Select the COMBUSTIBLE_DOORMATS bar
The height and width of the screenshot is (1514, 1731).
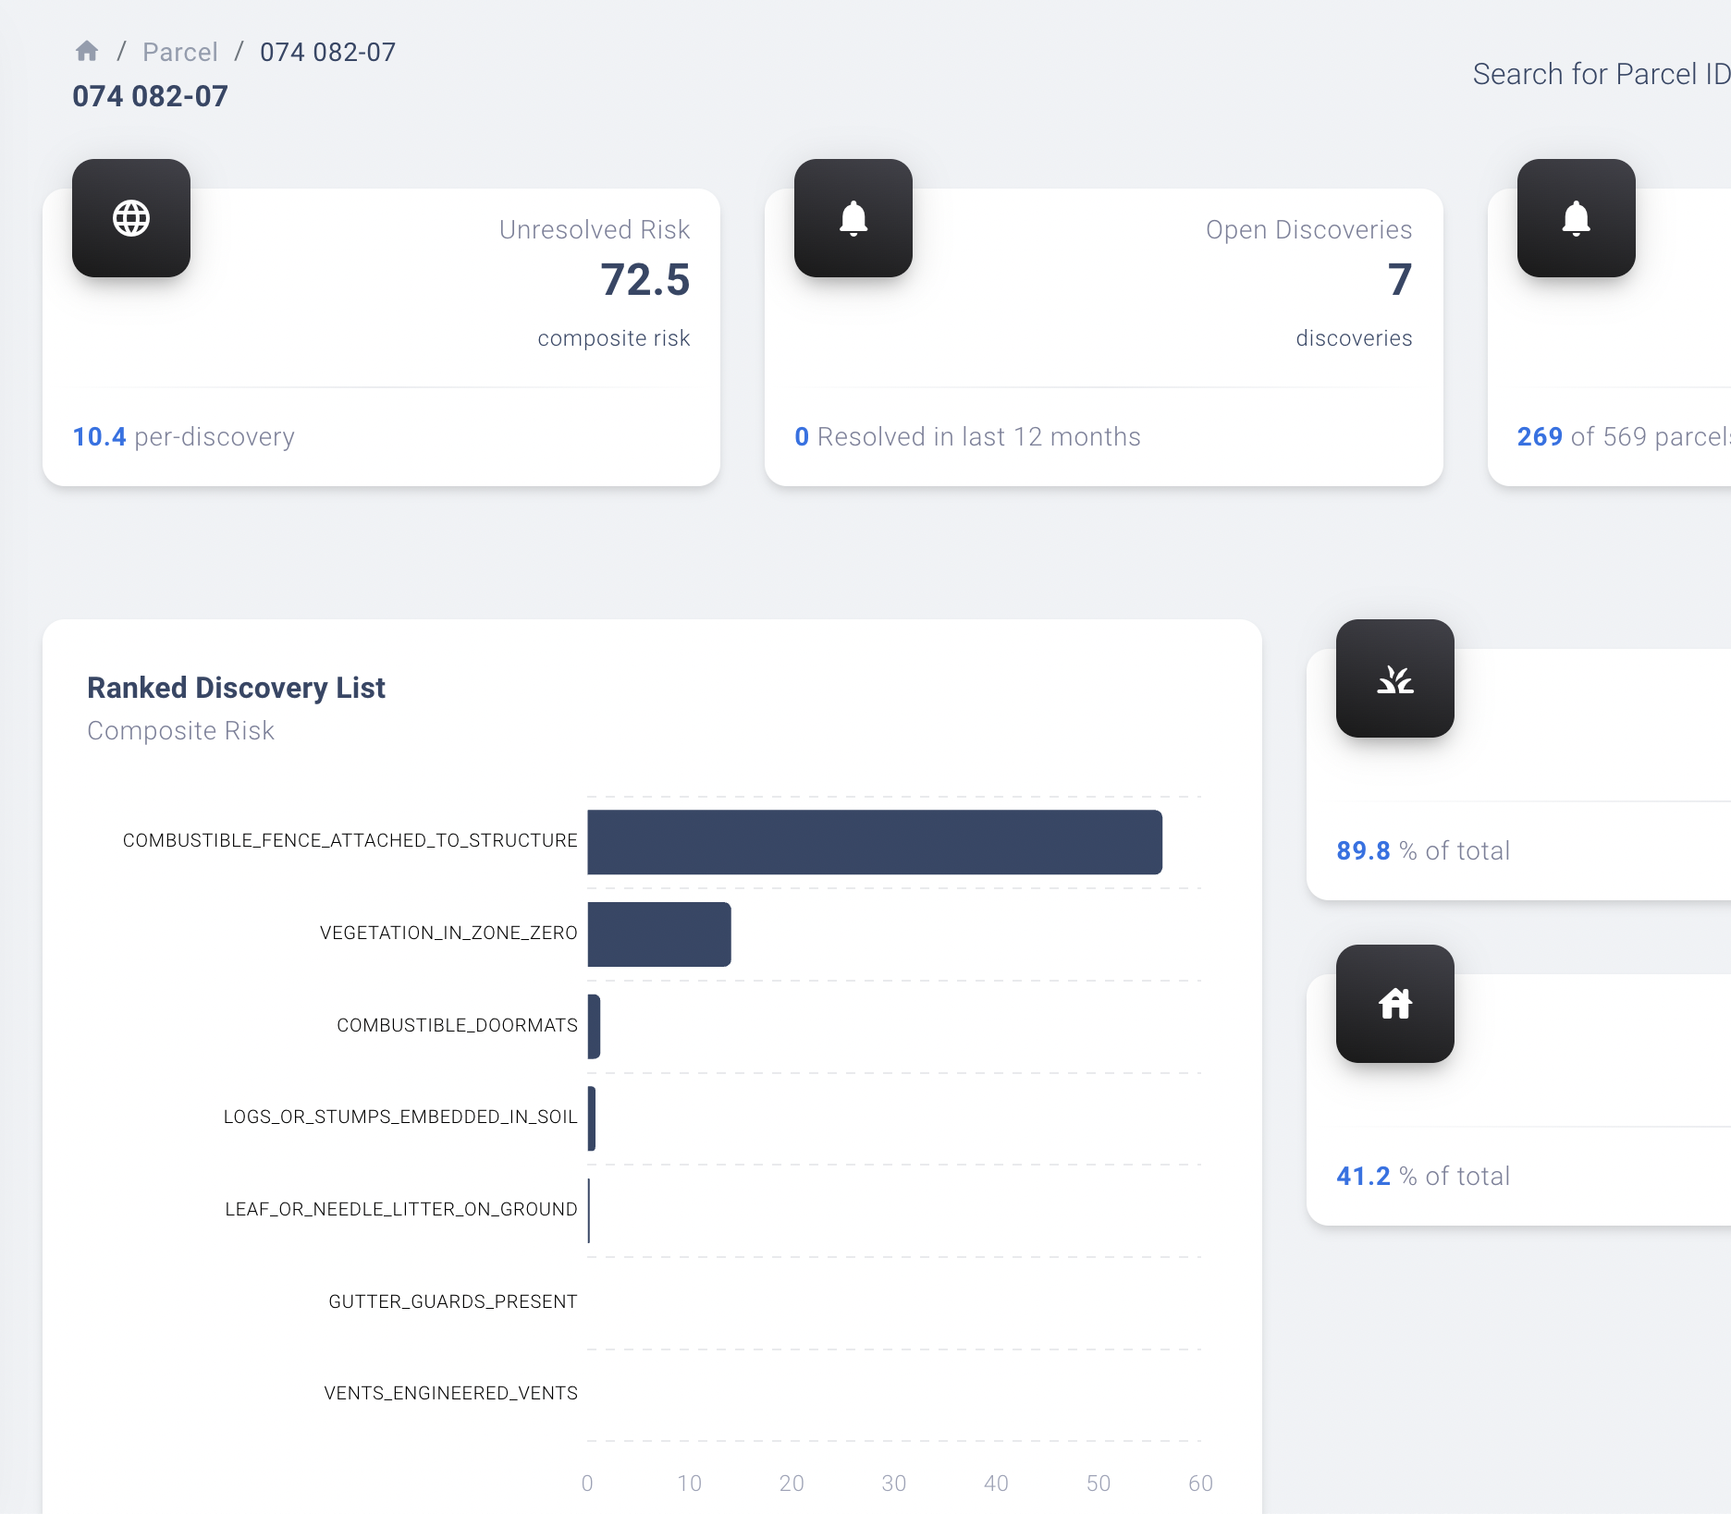click(594, 1026)
